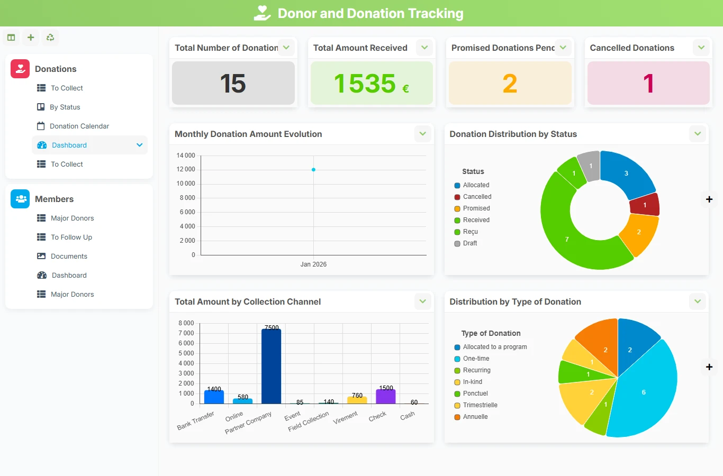The height and width of the screenshot is (476, 723).
Task: Click the 'Ponctuel' legend label
Action: 475,393
